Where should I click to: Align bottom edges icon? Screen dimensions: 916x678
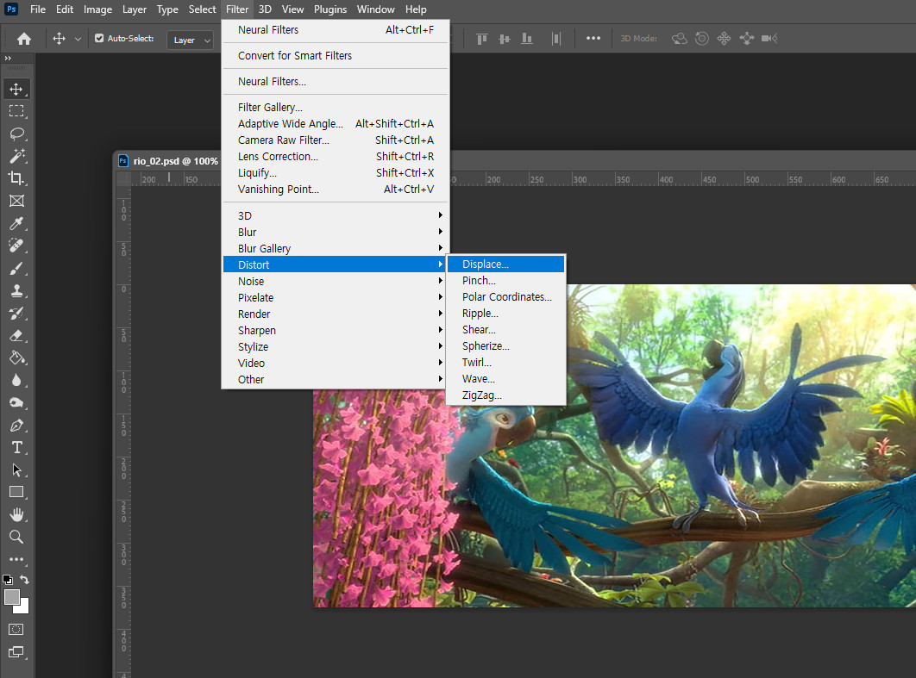point(527,39)
